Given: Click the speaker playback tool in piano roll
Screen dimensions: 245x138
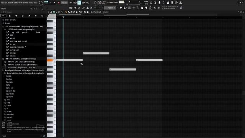Looking at the screenshot, I should (88, 12).
